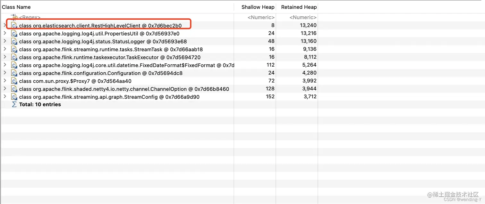Expand the flink Configuration class row
The image size is (485, 204).
pos(4,73)
